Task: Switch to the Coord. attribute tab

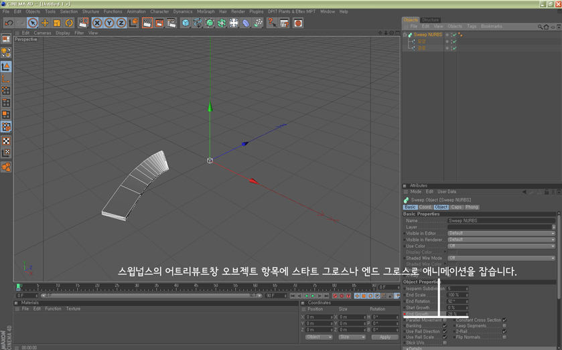Action: (x=425, y=207)
